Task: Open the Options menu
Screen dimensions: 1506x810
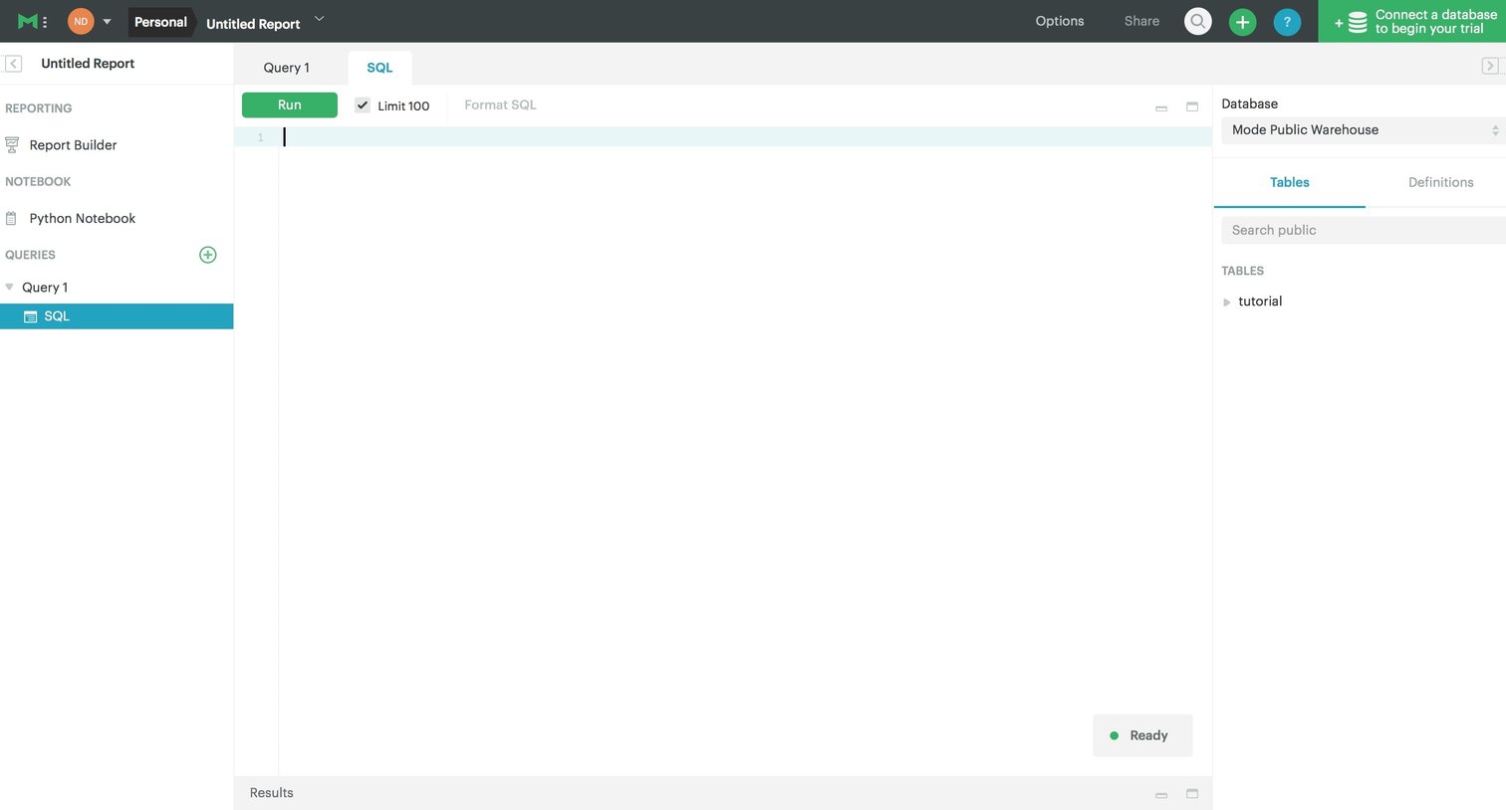Action: [x=1060, y=21]
